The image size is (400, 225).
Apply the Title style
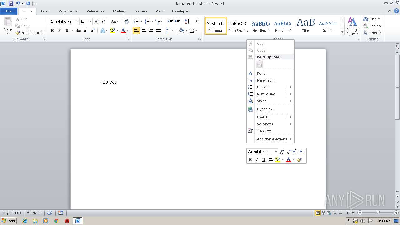pos(306,26)
